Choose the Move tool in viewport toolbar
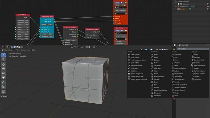This screenshot has height=118, width=210. [4, 64]
